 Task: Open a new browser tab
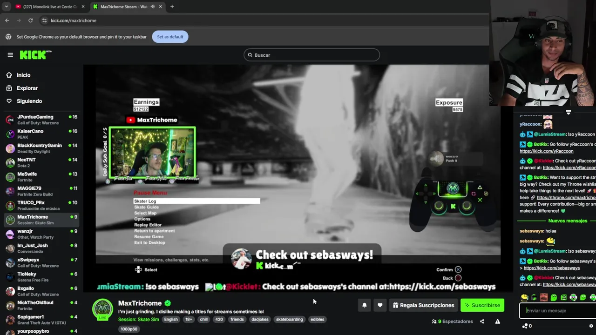tap(172, 7)
